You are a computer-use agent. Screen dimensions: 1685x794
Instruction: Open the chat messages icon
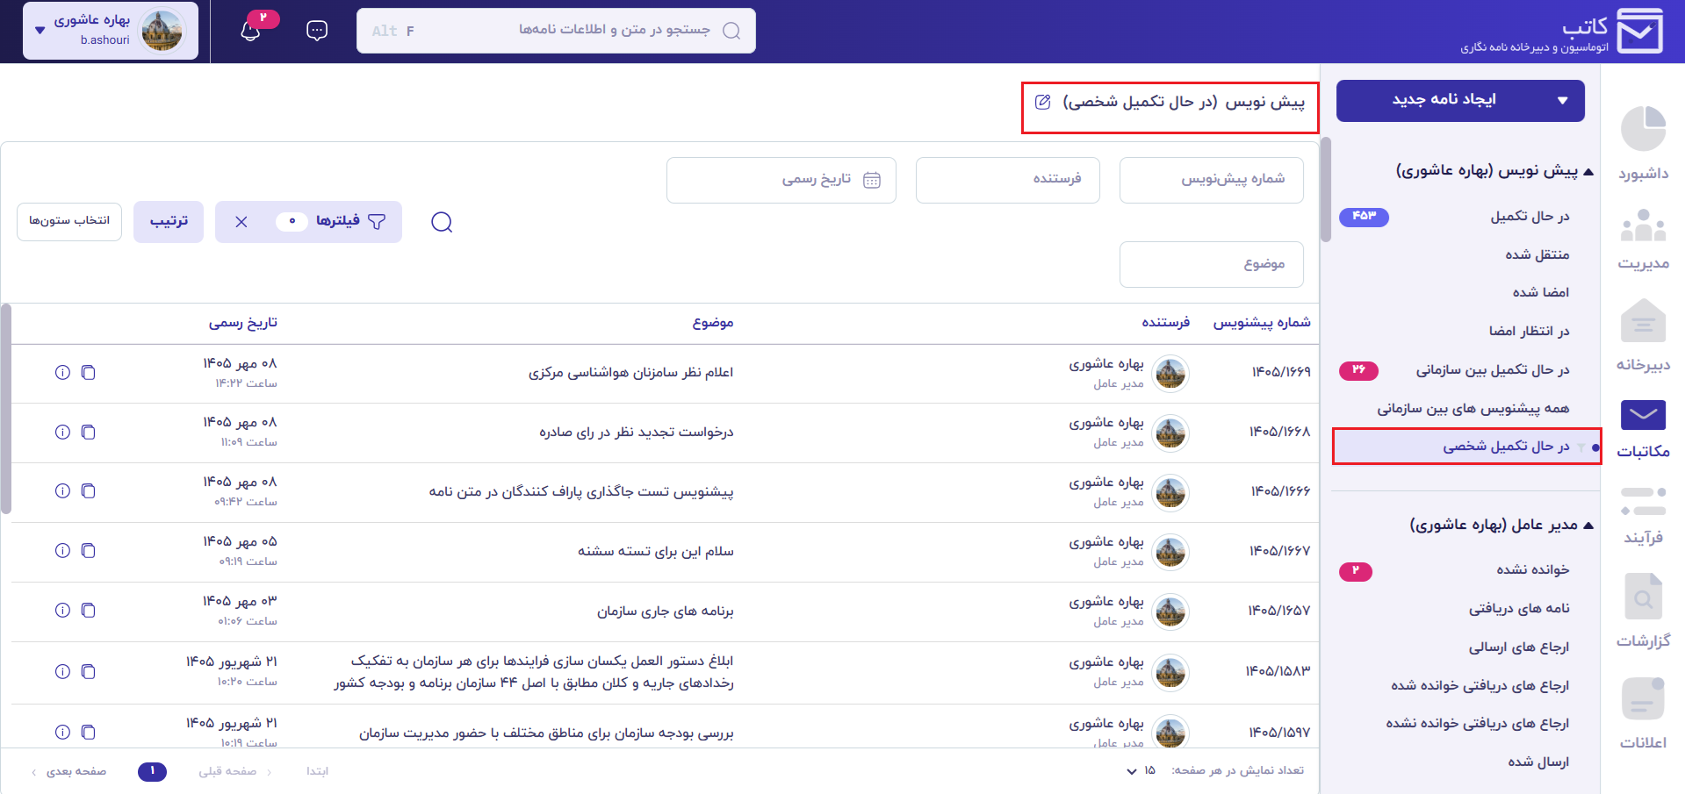(x=317, y=31)
